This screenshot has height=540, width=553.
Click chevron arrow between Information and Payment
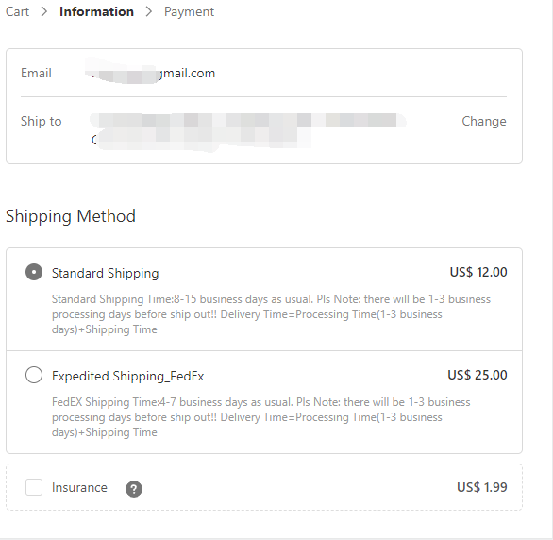click(x=149, y=11)
